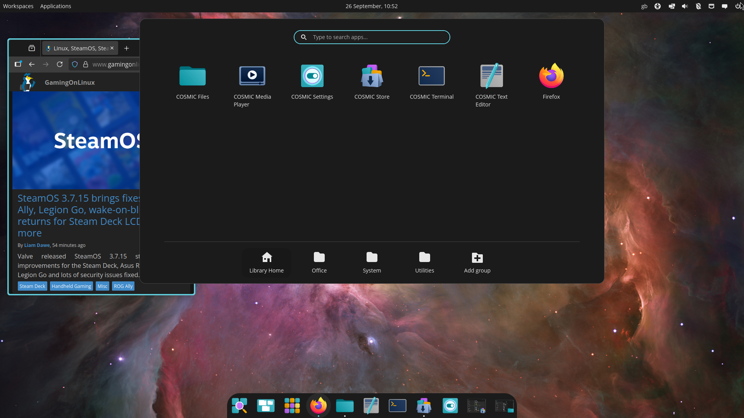This screenshot has height=418, width=744.
Task: Open the Utilities app group
Action: pyautogui.click(x=425, y=262)
